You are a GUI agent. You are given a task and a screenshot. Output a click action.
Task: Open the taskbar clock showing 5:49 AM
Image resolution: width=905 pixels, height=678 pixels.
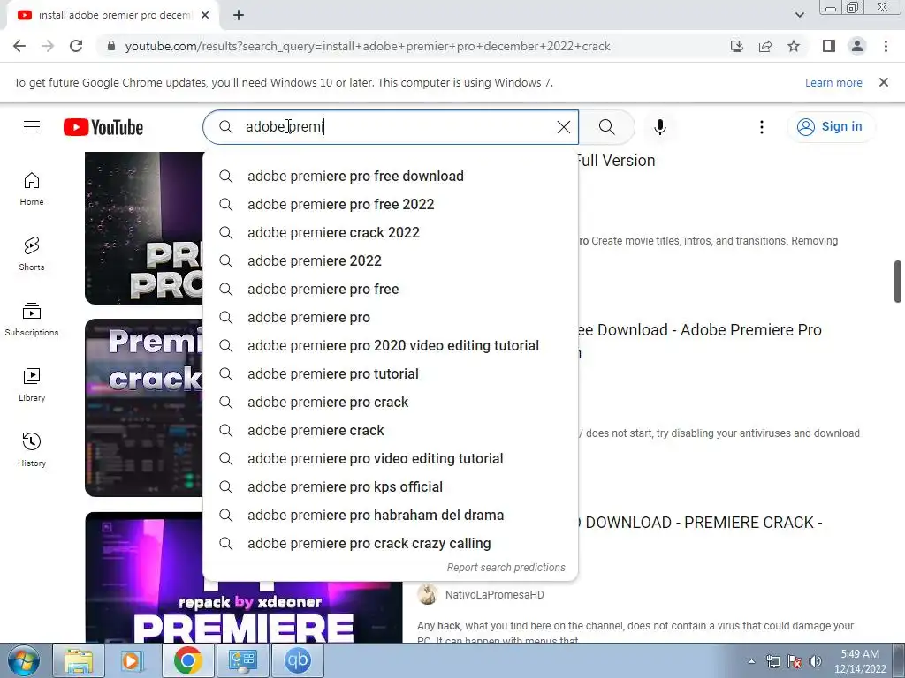tap(860, 660)
